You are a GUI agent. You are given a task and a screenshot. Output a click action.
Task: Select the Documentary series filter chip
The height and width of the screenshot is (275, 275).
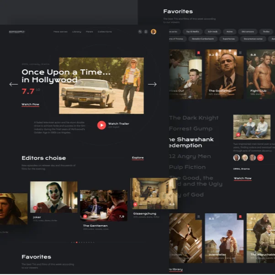click(253, 39)
